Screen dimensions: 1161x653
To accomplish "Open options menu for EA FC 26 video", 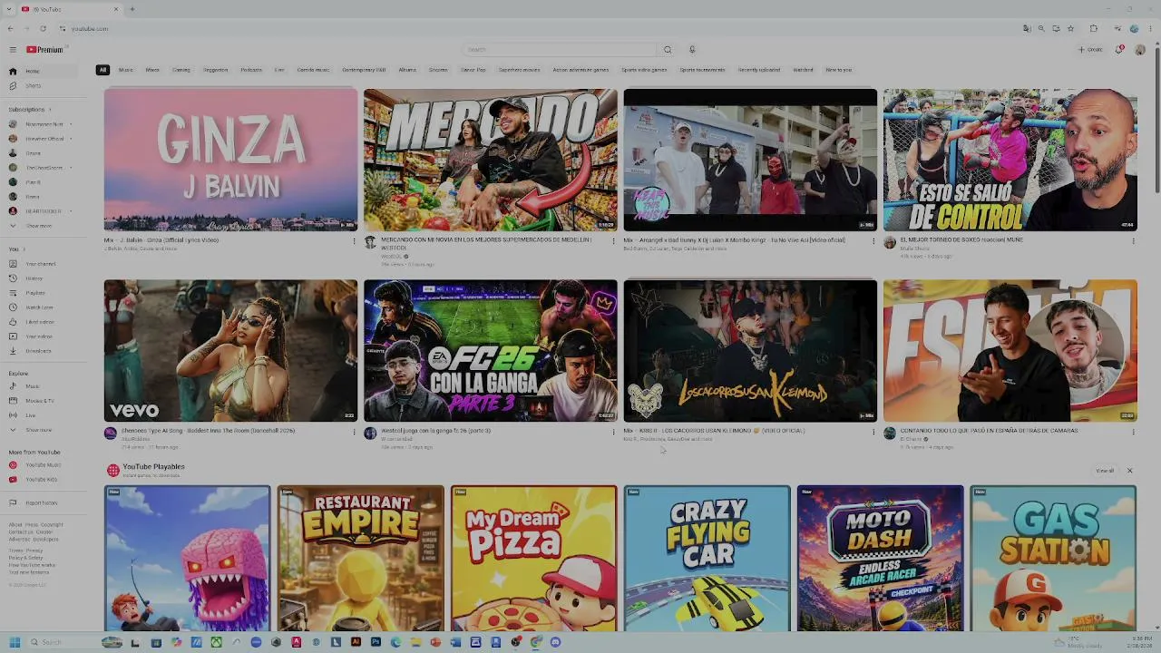I will (613, 432).
